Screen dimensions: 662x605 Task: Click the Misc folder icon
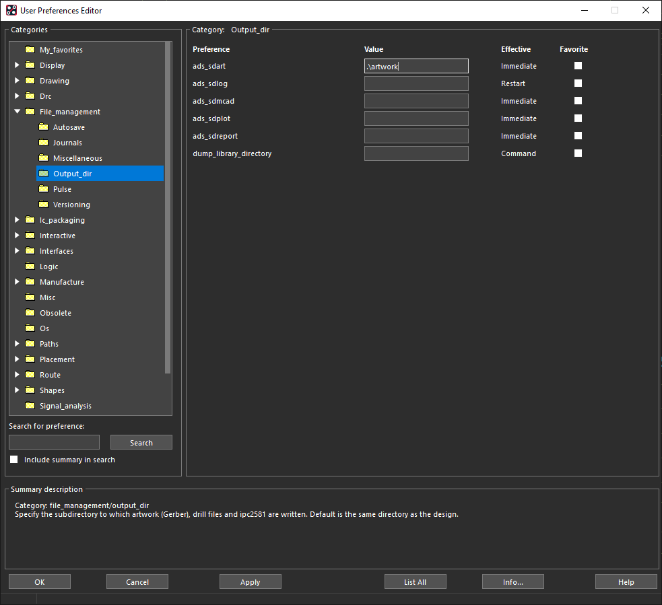(x=30, y=297)
